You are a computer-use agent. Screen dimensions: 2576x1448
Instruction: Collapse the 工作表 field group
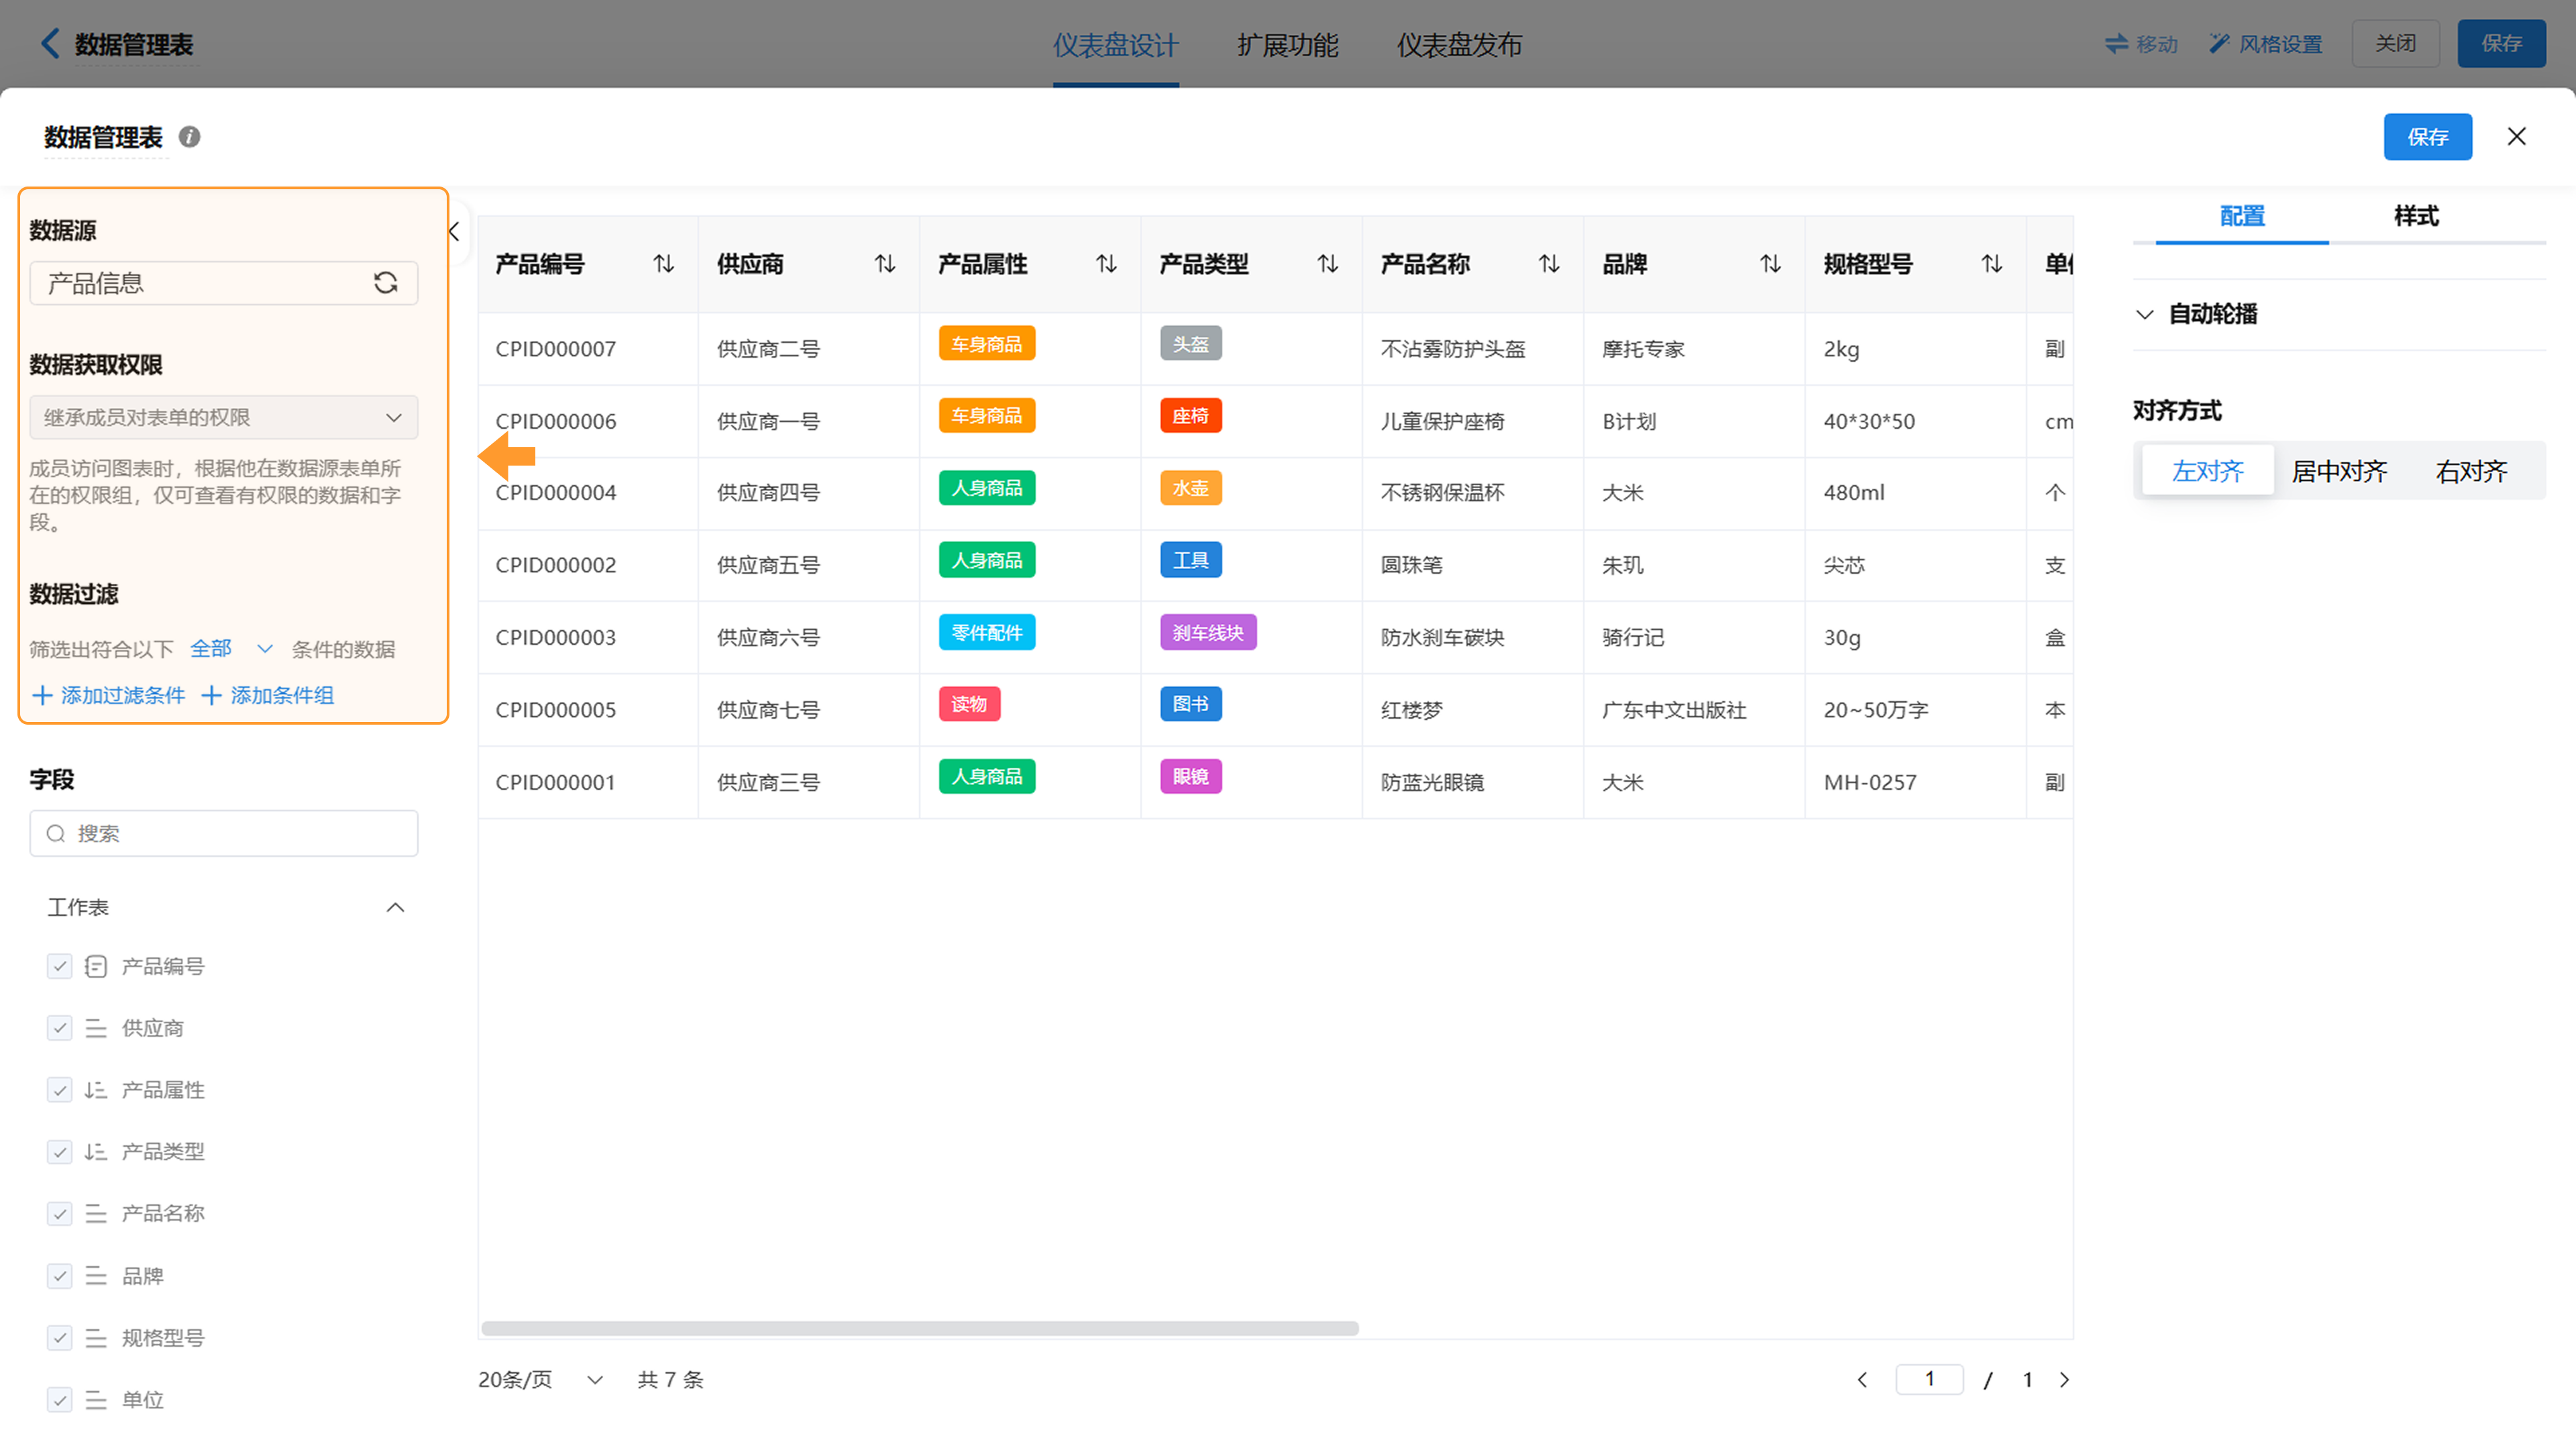[395, 908]
